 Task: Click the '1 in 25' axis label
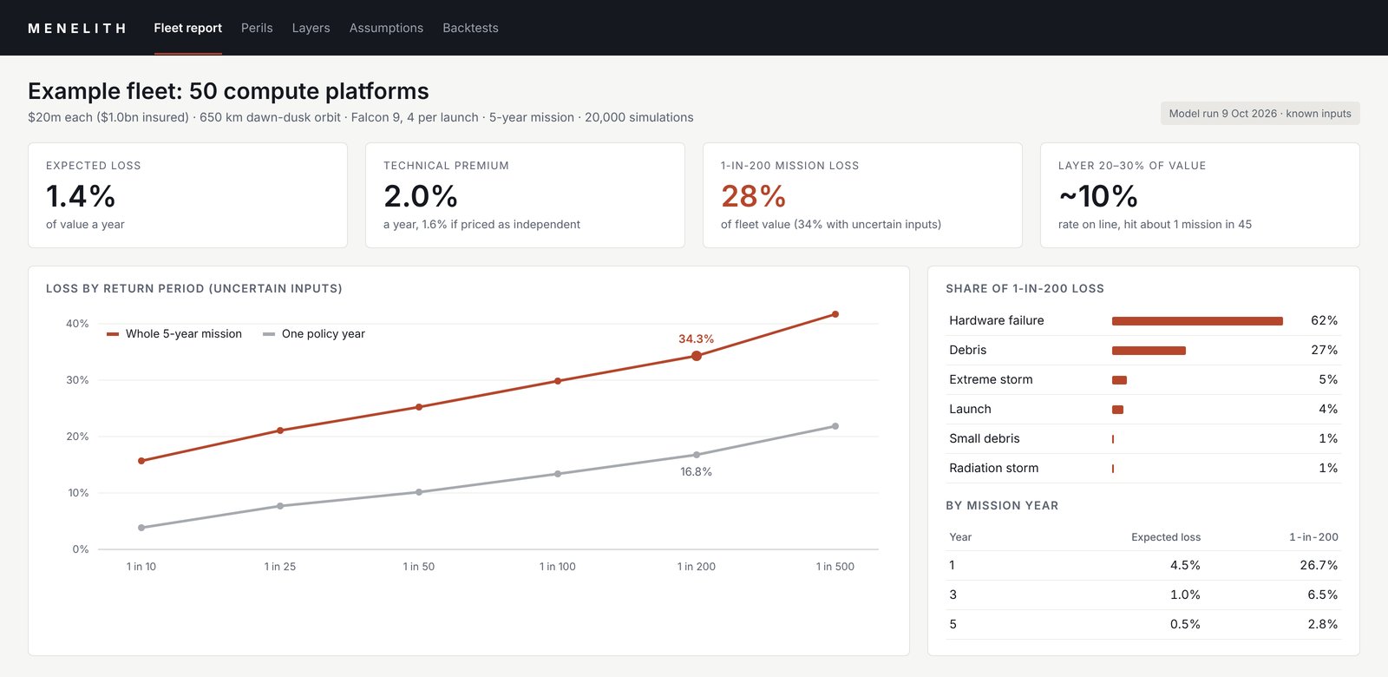pyautogui.click(x=280, y=567)
